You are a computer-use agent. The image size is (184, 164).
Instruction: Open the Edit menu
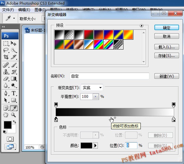24,10
